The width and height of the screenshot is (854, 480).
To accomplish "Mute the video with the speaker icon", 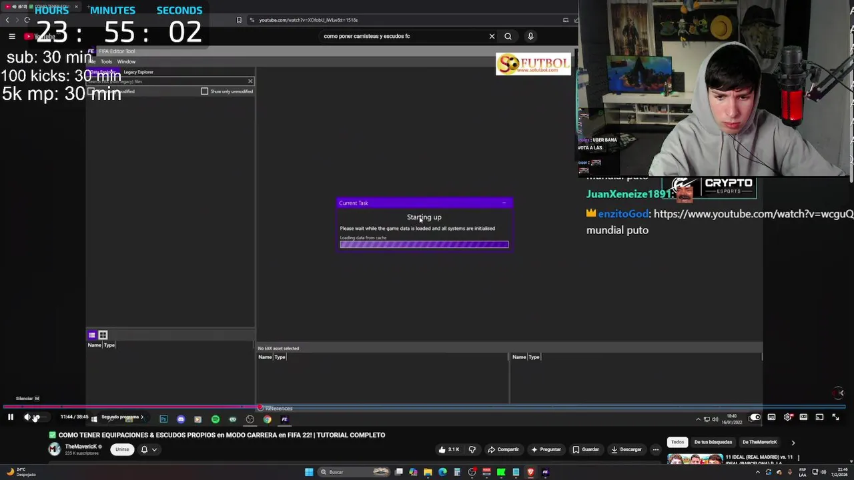I will 27,417.
